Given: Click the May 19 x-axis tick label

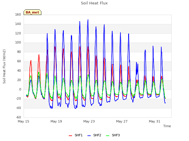Looking at the screenshot, I should tap(56, 121).
